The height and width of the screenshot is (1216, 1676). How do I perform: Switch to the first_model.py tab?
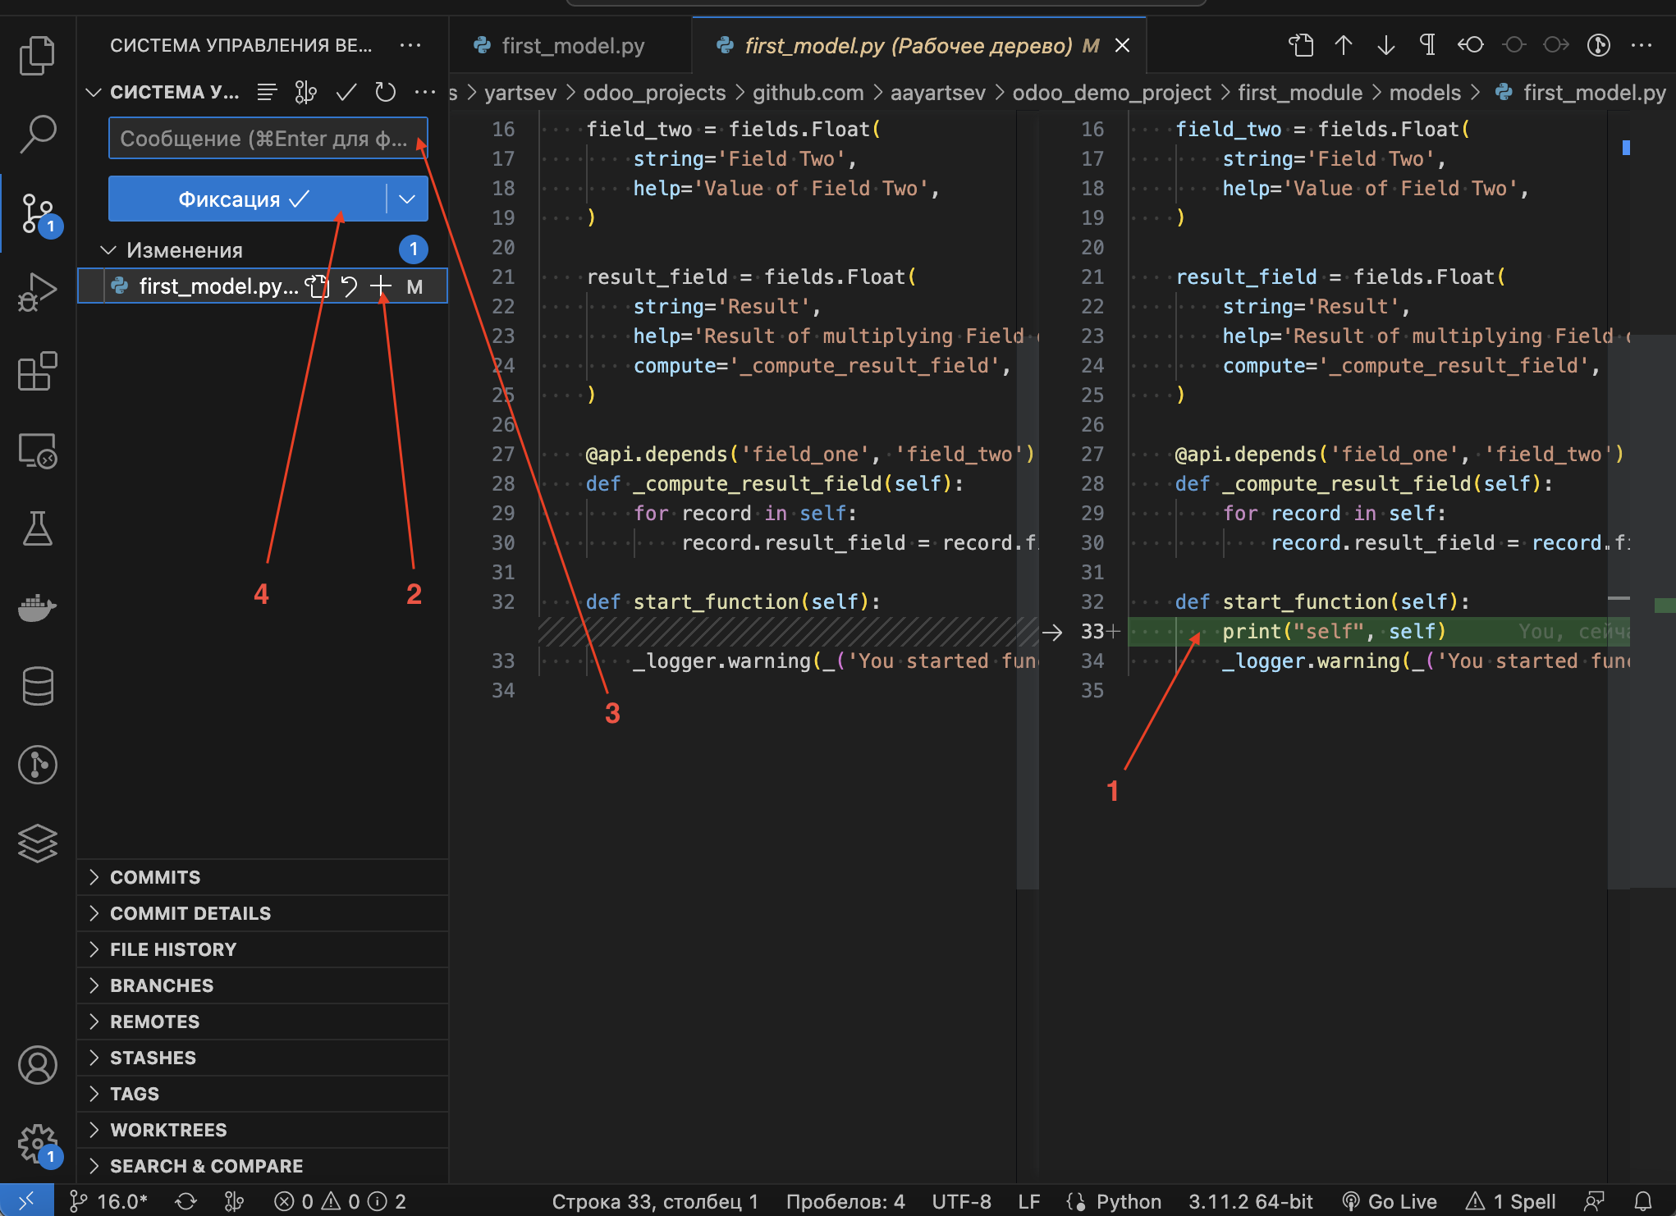pyautogui.click(x=571, y=46)
